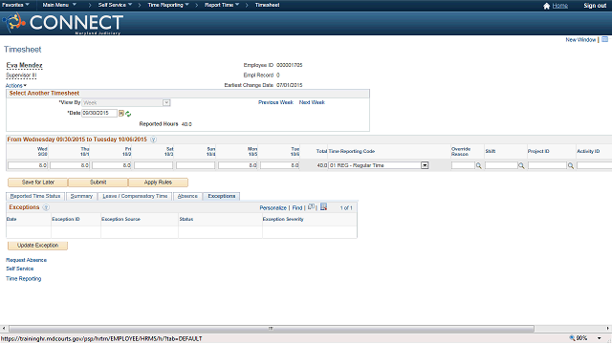This screenshot has height=344, width=612.
Task: Click the Save for Later button
Action: pyautogui.click(x=38, y=183)
